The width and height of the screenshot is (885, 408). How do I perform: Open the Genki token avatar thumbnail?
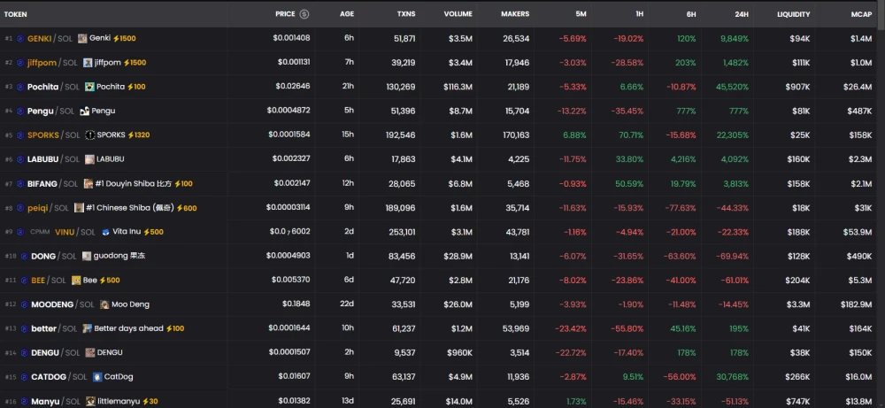(x=82, y=38)
